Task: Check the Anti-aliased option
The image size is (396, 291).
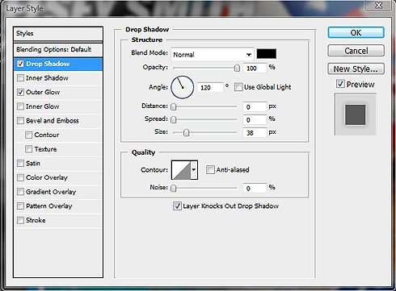Action: click(210, 169)
